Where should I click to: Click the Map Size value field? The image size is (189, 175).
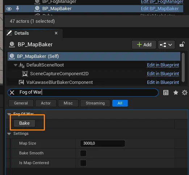102,144
